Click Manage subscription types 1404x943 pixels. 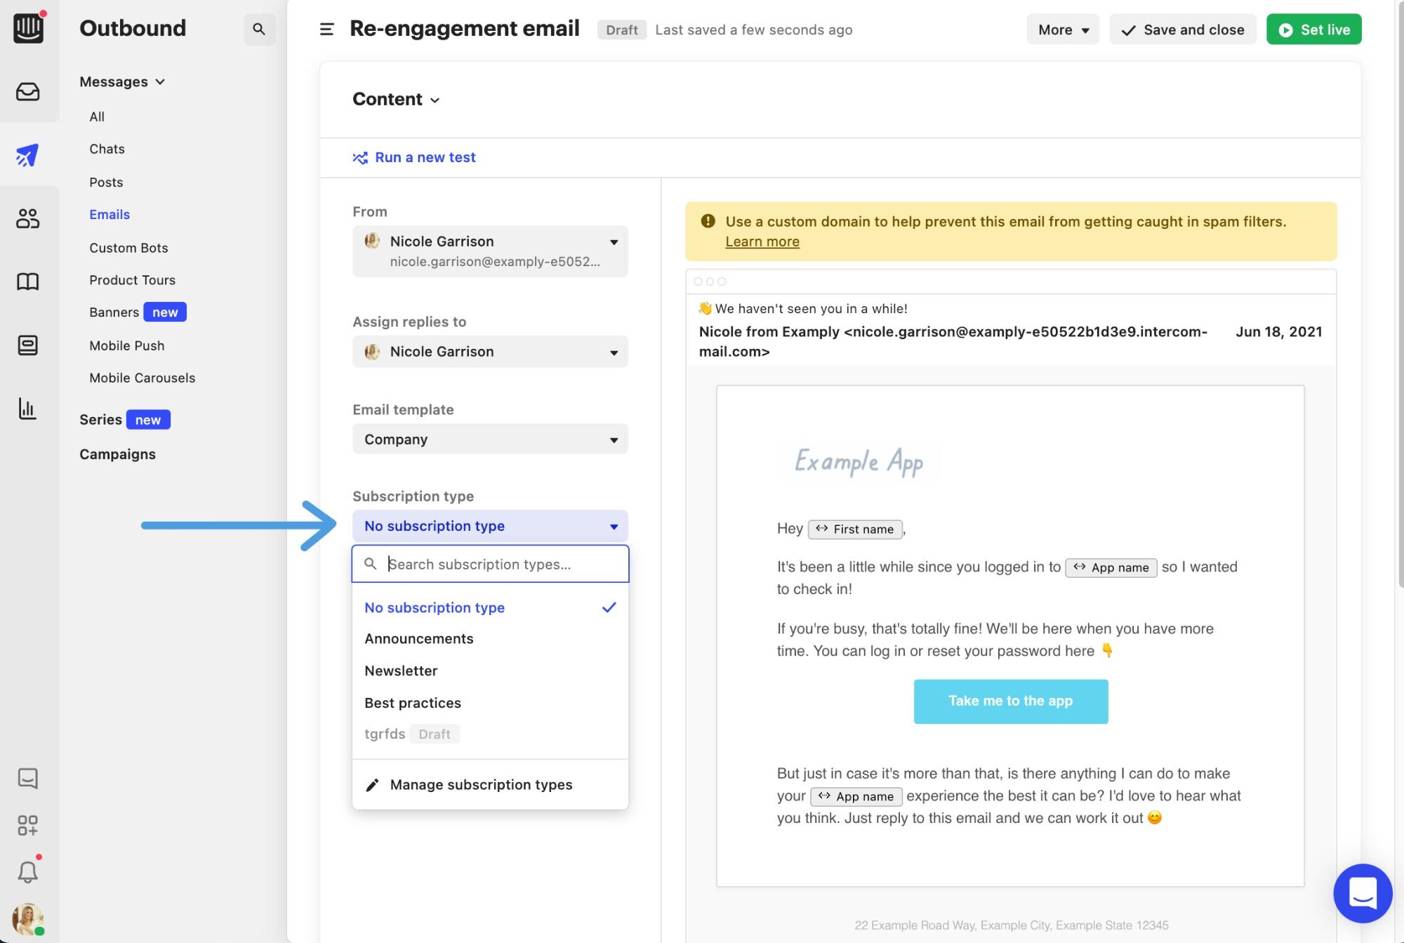pos(490,784)
